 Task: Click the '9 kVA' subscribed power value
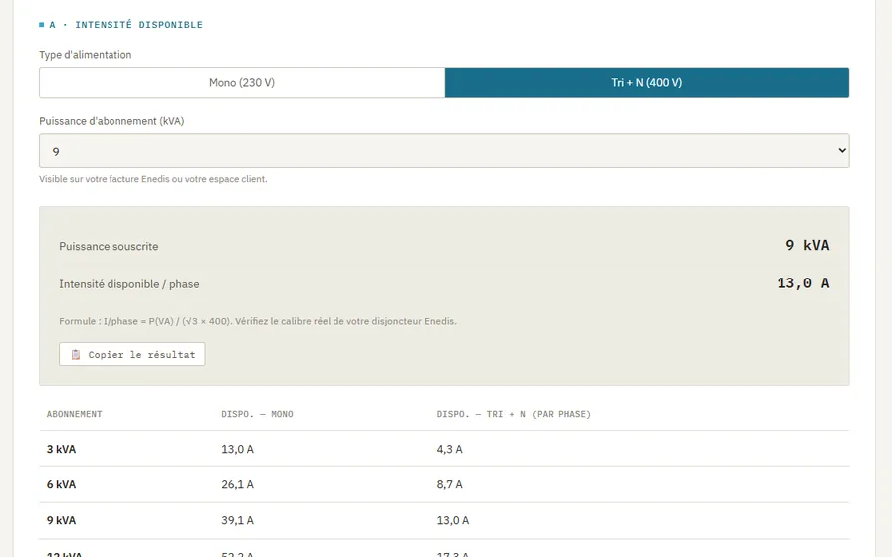(x=807, y=245)
